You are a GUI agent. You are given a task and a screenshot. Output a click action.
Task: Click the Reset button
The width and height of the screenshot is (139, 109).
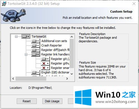pyautogui.click(x=27, y=101)
